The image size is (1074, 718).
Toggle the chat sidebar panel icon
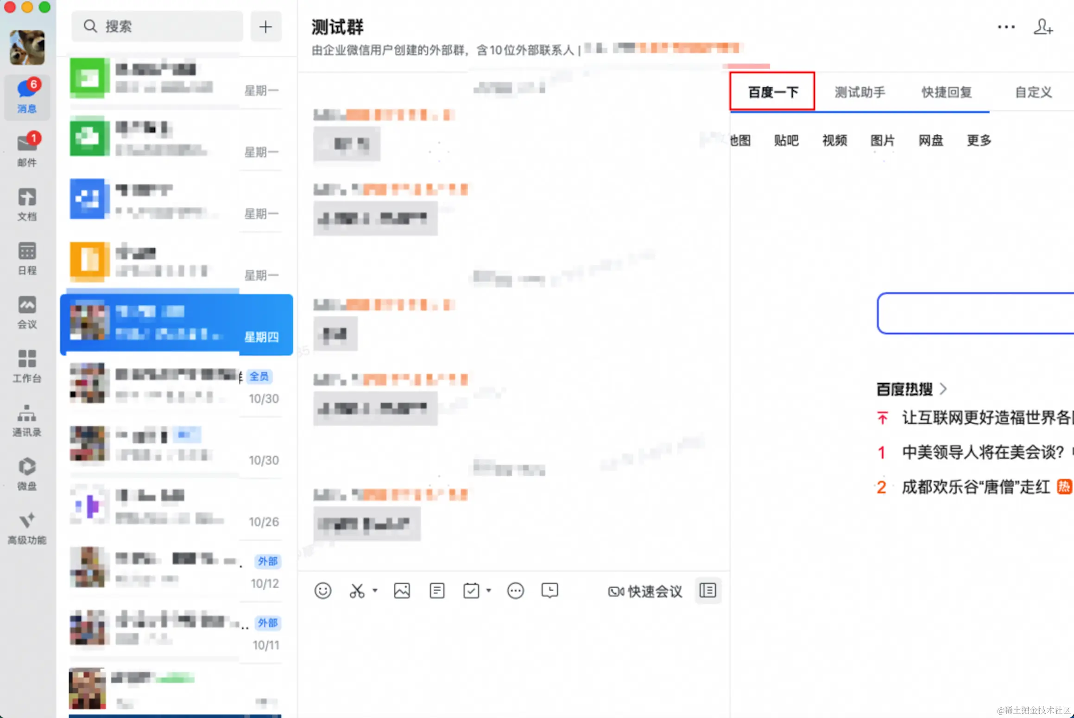coord(708,591)
